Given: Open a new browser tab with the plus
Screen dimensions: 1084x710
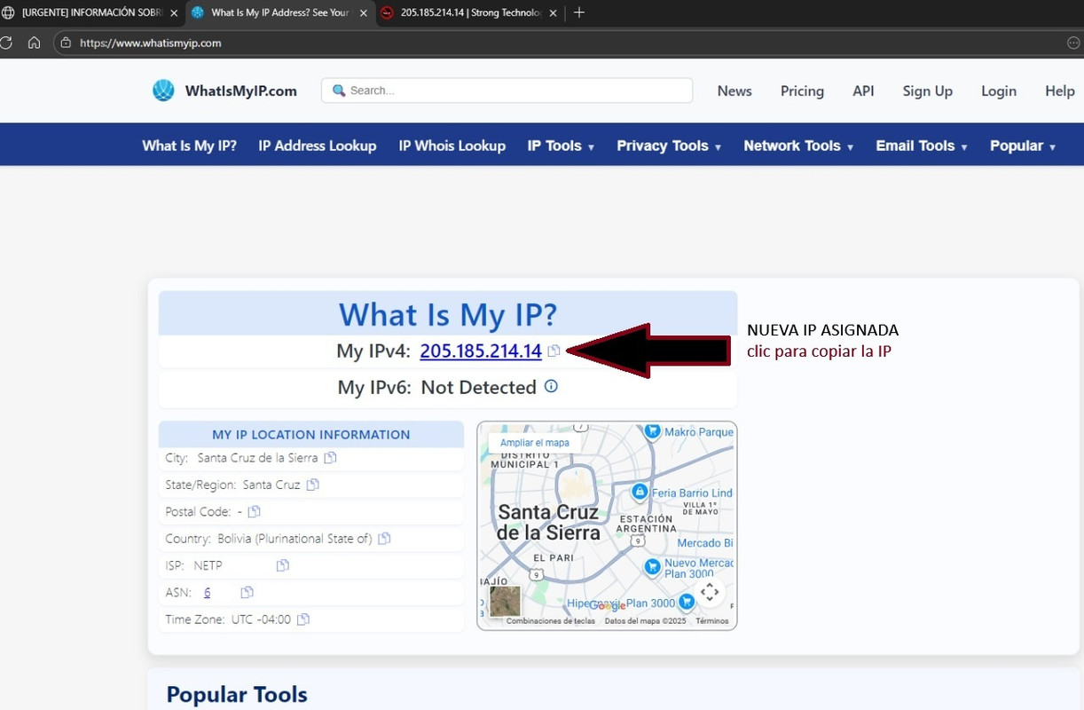Looking at the screenshot, I should point(579,12).
